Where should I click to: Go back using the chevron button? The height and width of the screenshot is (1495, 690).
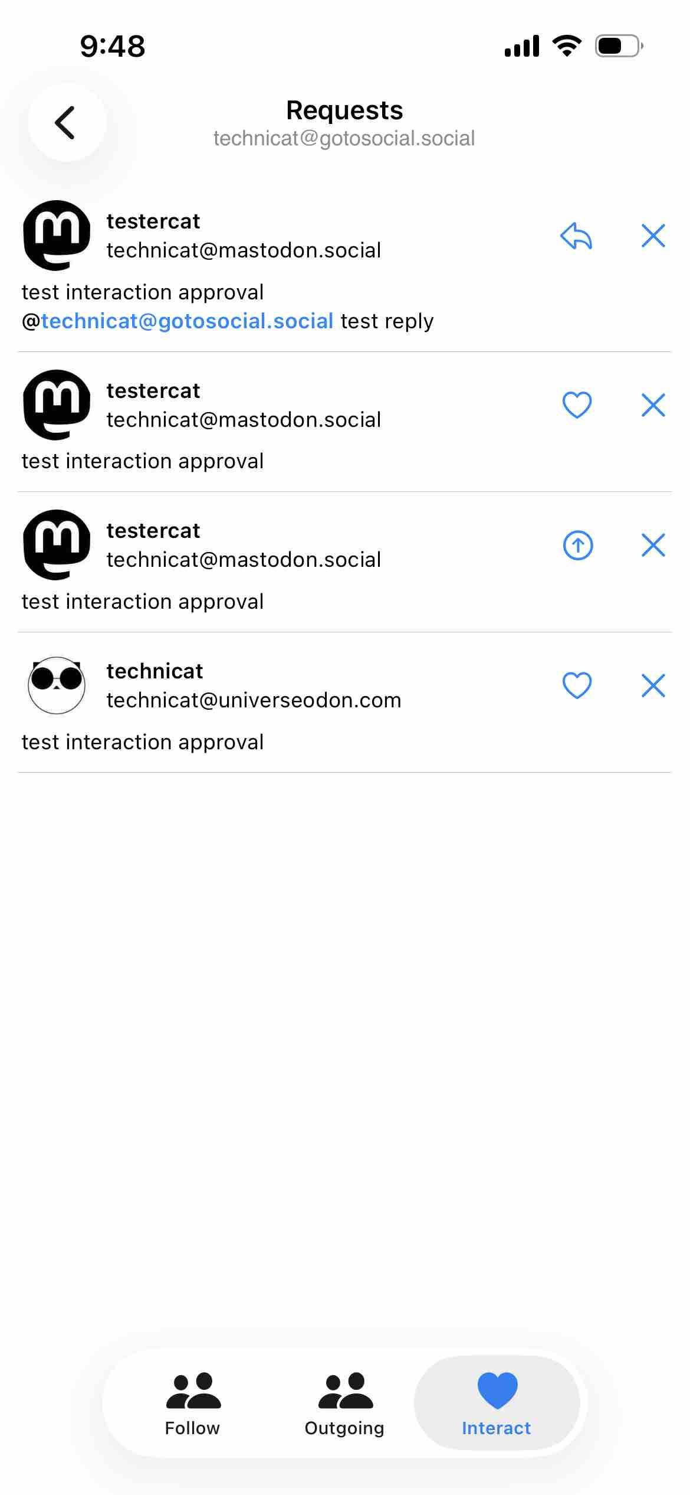tap(66, 122)
